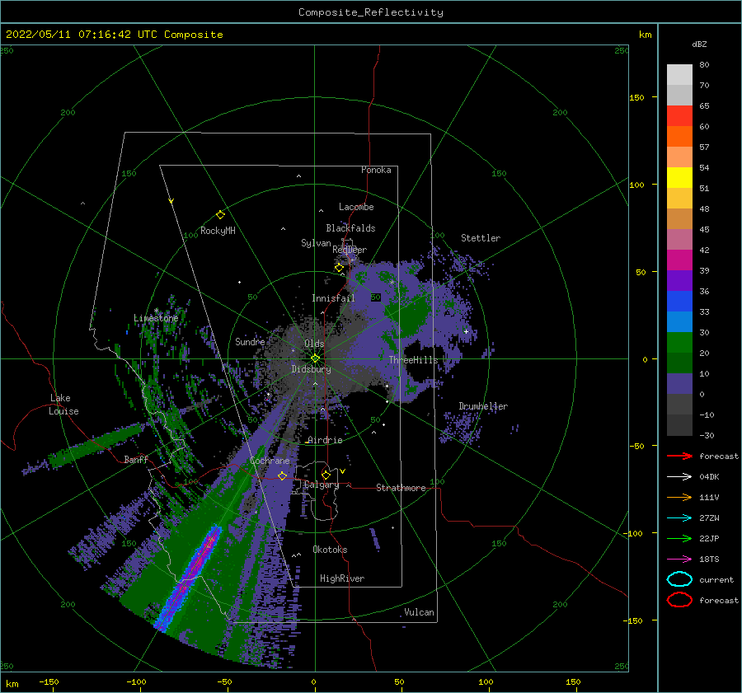The height and width of the screenshot is (693, 742).
Task: Click the Airdrie city label
Action: pyautogui.click(x=325, y=440)
